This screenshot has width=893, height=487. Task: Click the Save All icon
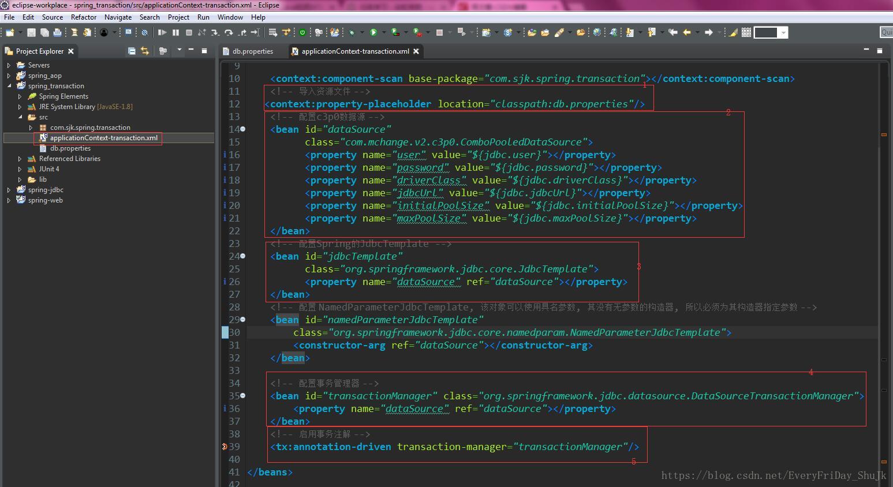pos(44,32)
